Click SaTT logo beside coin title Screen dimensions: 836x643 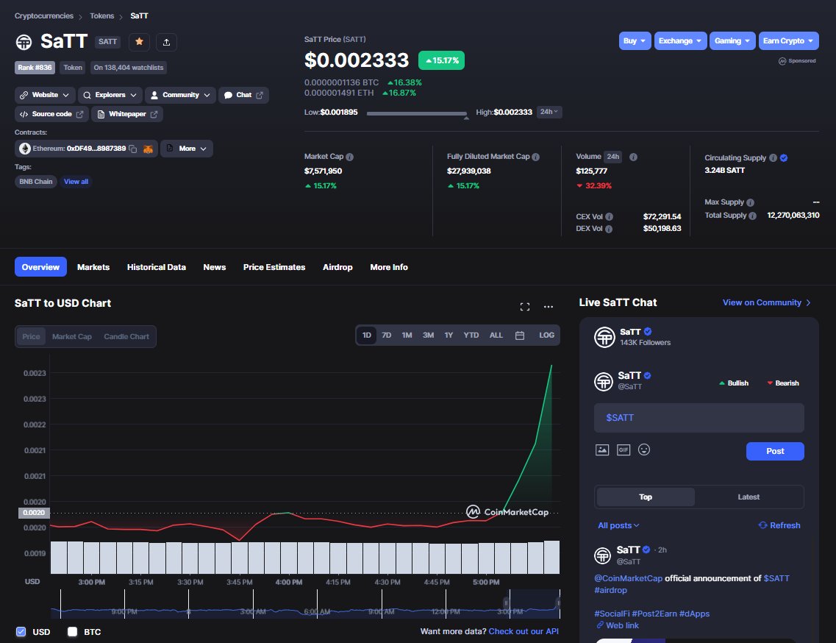[x=24, y=42]
